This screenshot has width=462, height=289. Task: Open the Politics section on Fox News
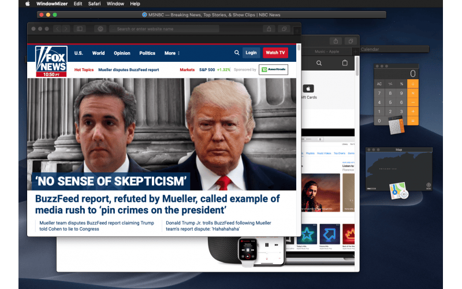[x=147, y=53]
